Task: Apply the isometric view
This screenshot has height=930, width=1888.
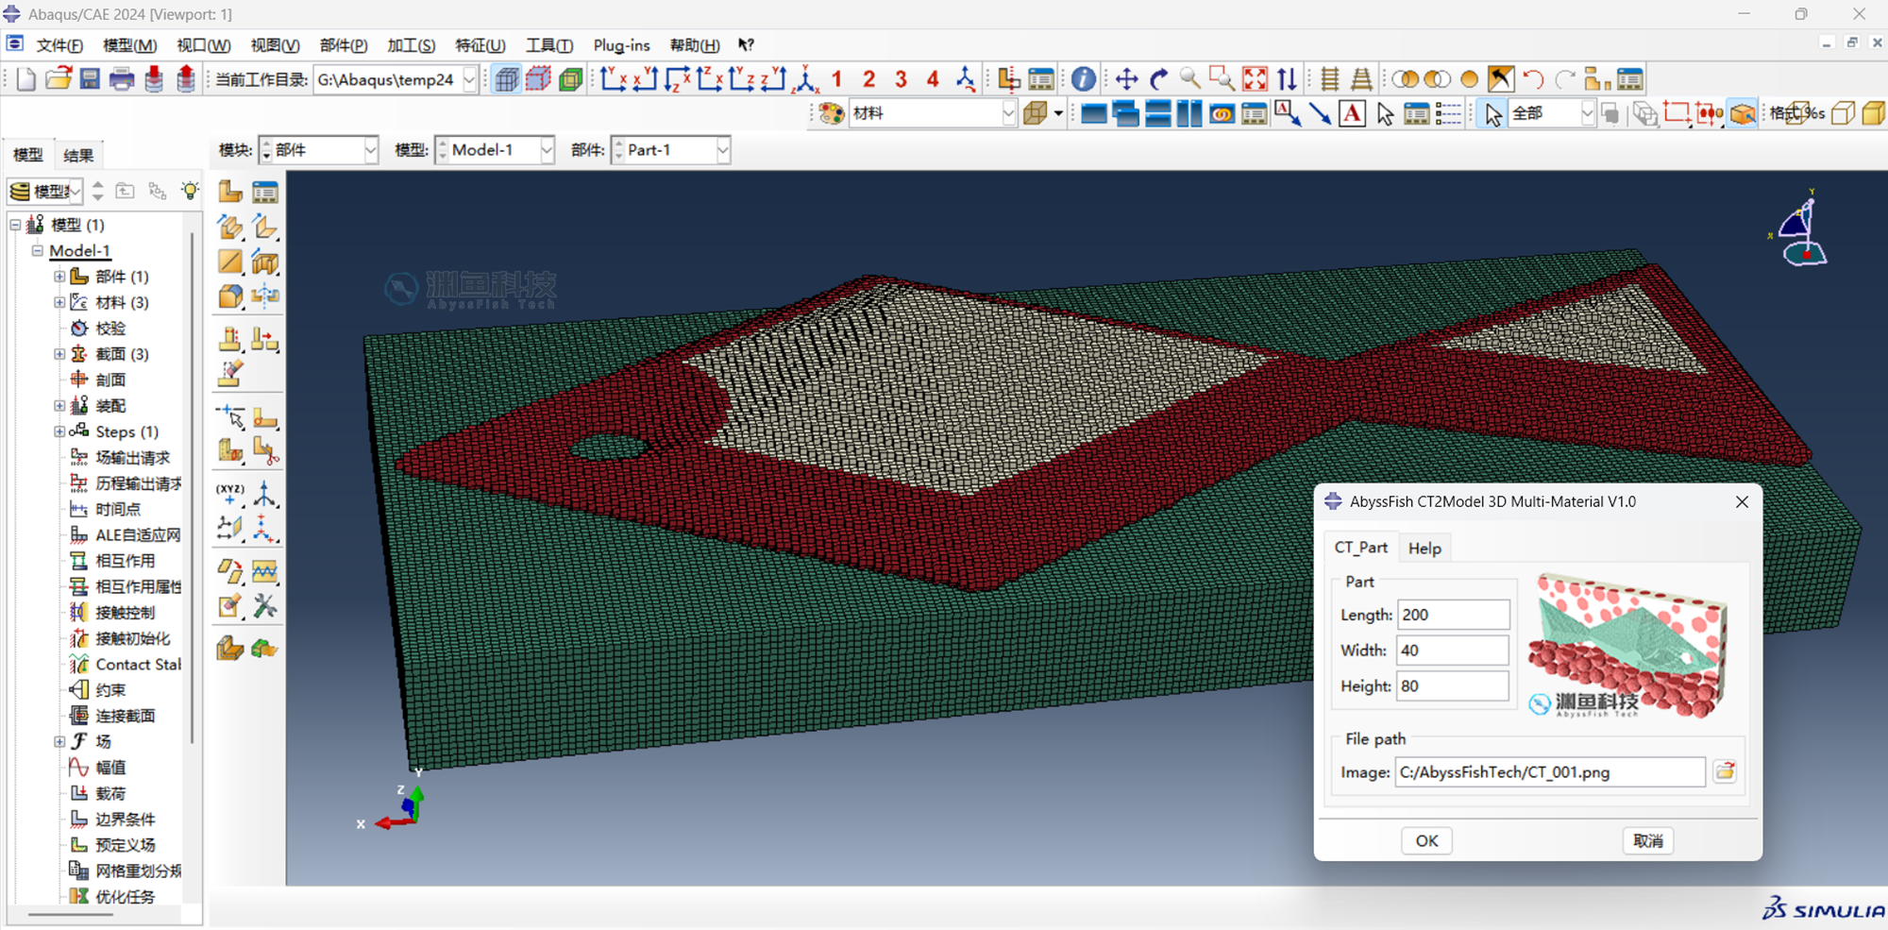Action: coord(806,79)
